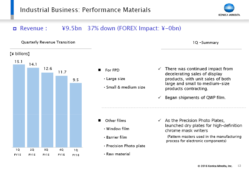Click the '11.7' data label
Screen dimensions: 249x172
point(62,72)
